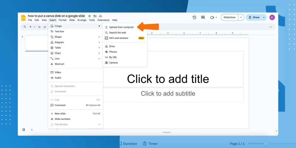The height and width of the screenshot is (148, 296).
Task: Select slide 1 thumbnail in filmstrip
Action: [x=36, y=42]
